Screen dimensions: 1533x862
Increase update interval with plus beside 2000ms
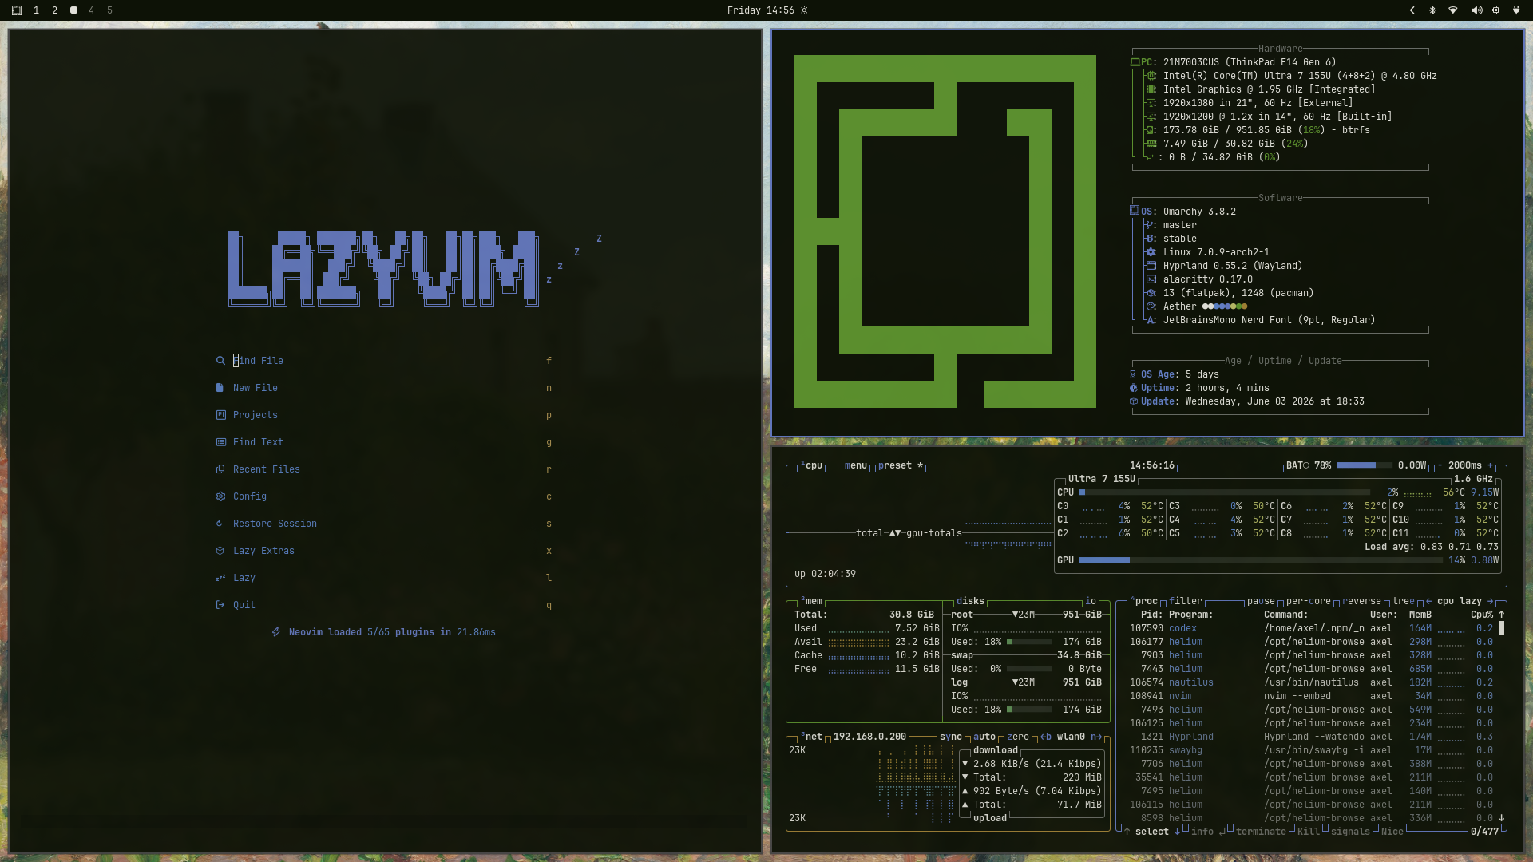(1490, 465)
